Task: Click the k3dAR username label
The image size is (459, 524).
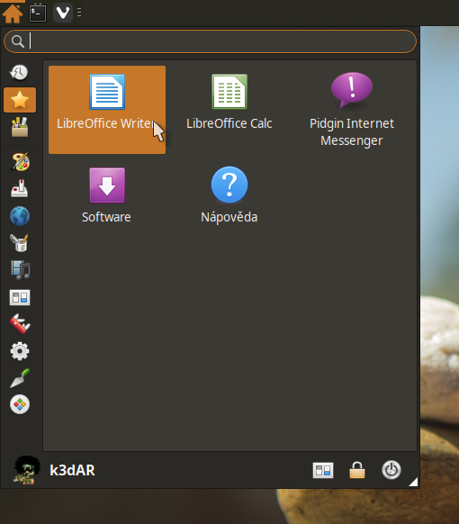Action: tap(72, 470)
